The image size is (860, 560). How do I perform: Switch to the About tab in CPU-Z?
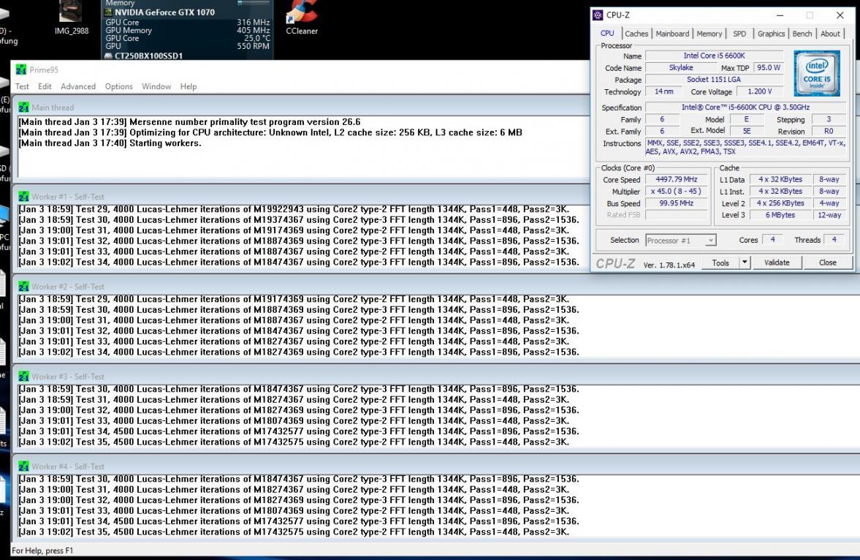(830, 34)
